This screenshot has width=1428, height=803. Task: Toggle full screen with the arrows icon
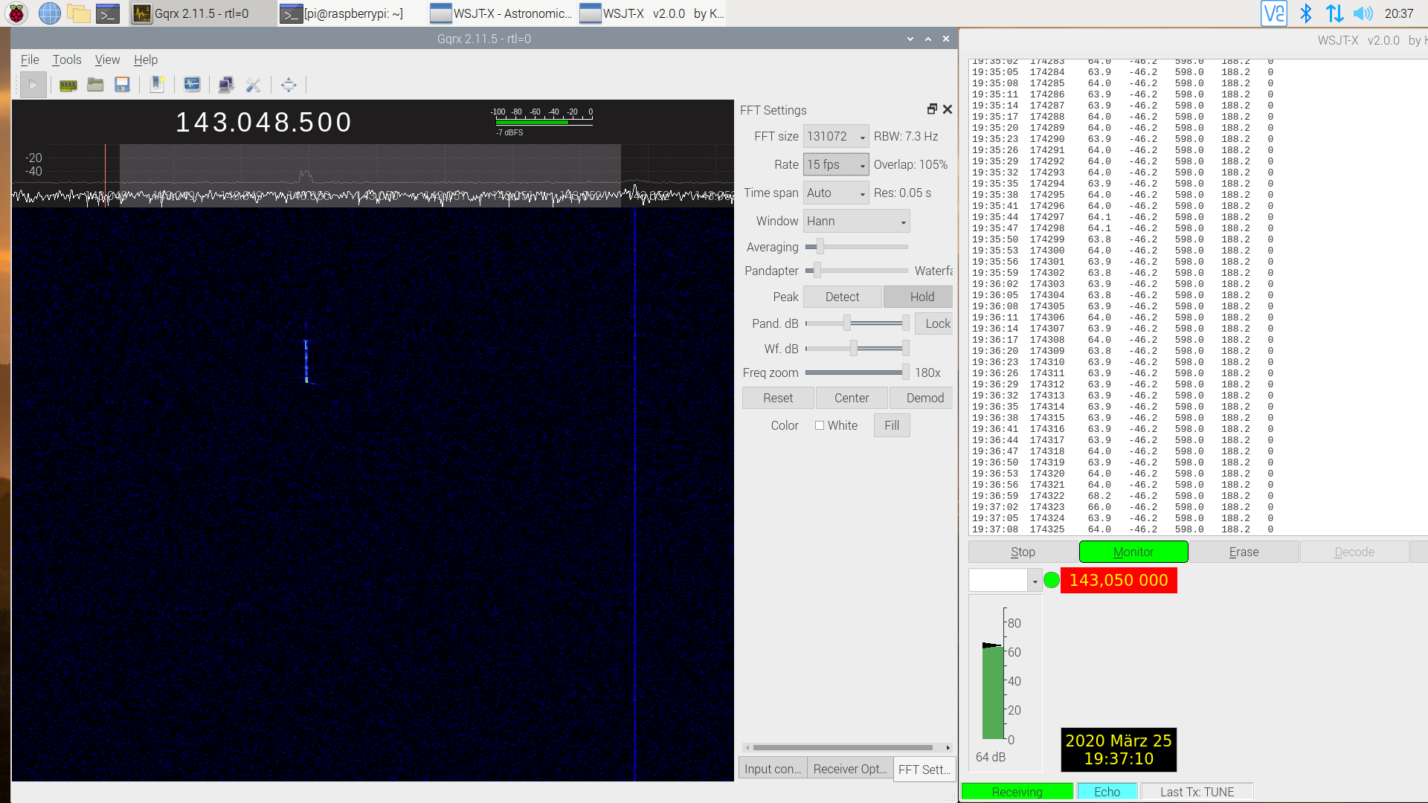pos(289,85)
